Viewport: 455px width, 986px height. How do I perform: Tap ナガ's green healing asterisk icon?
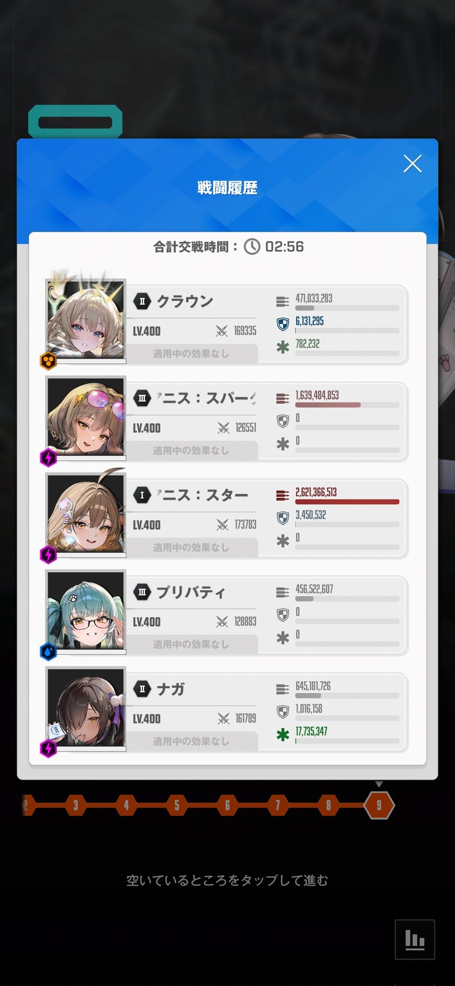[x=283, y=735]
